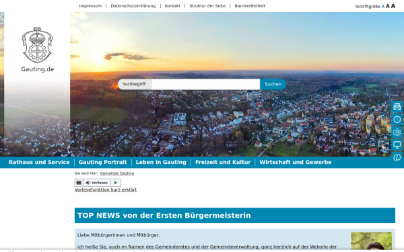Click the Gauting.de logo text
This screenshot has height=252, width=404.
[38, 69]
